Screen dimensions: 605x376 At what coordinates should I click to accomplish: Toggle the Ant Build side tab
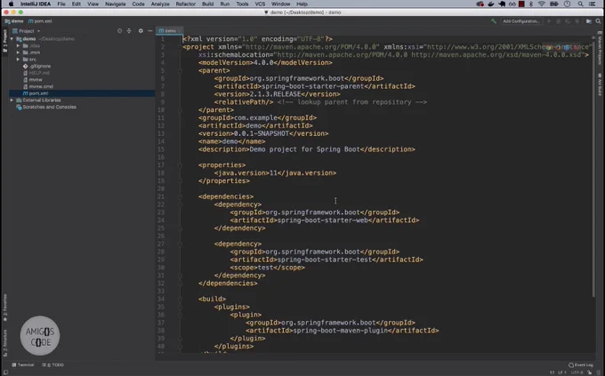click(600, 84)
